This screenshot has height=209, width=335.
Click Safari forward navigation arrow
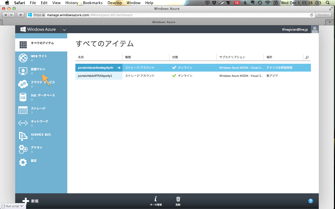click(12, 15)
